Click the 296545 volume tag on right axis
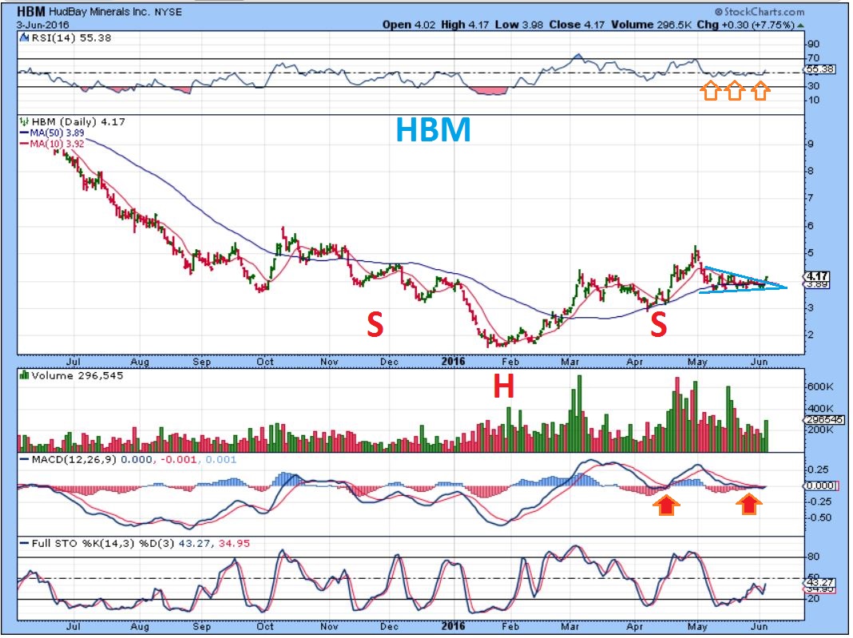Screen dimensions: 853x638 (825, 420)
